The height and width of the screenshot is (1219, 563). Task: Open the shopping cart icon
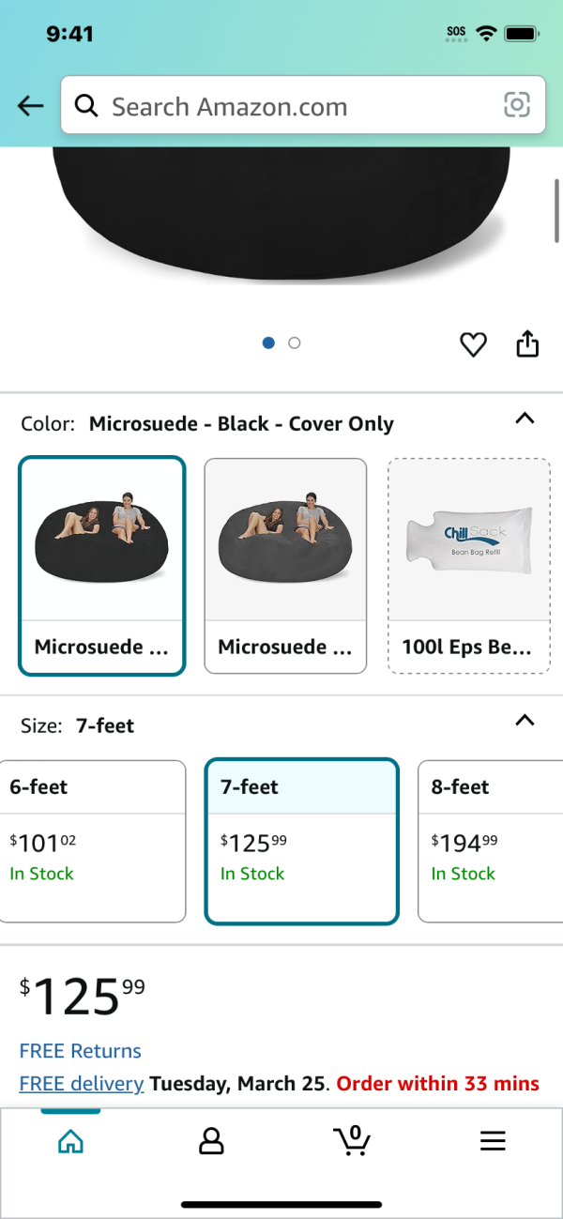point(352,1140)
